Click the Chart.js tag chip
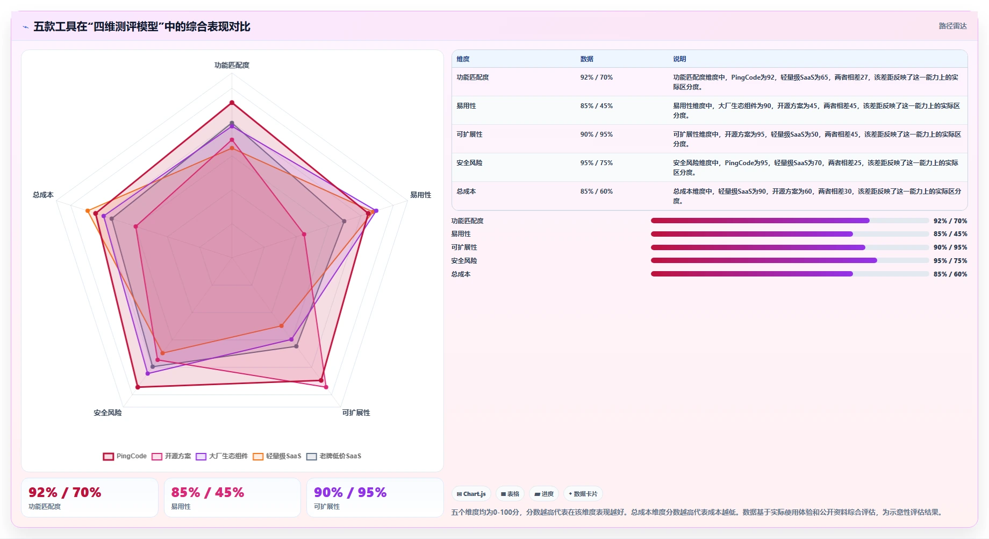The height and width of the screenshot is (539, 989). click(x=471, y=494)
